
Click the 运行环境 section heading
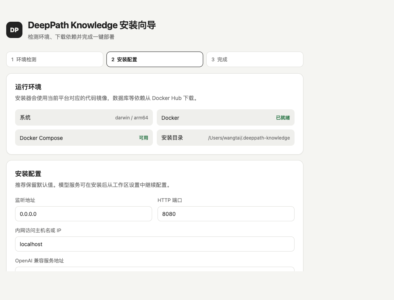coord(28,87)
